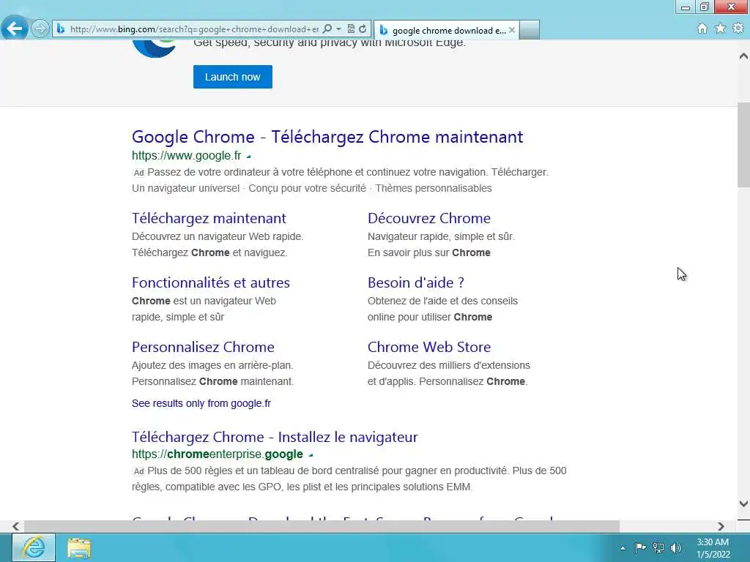
Task: Select the 'google chrome download e...' tab
Action: (446, 30)
